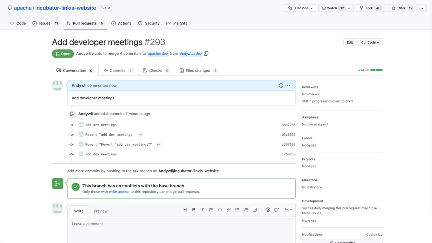Open the Insights tab
Screen dimensions: 432x243
coord(177,24)
